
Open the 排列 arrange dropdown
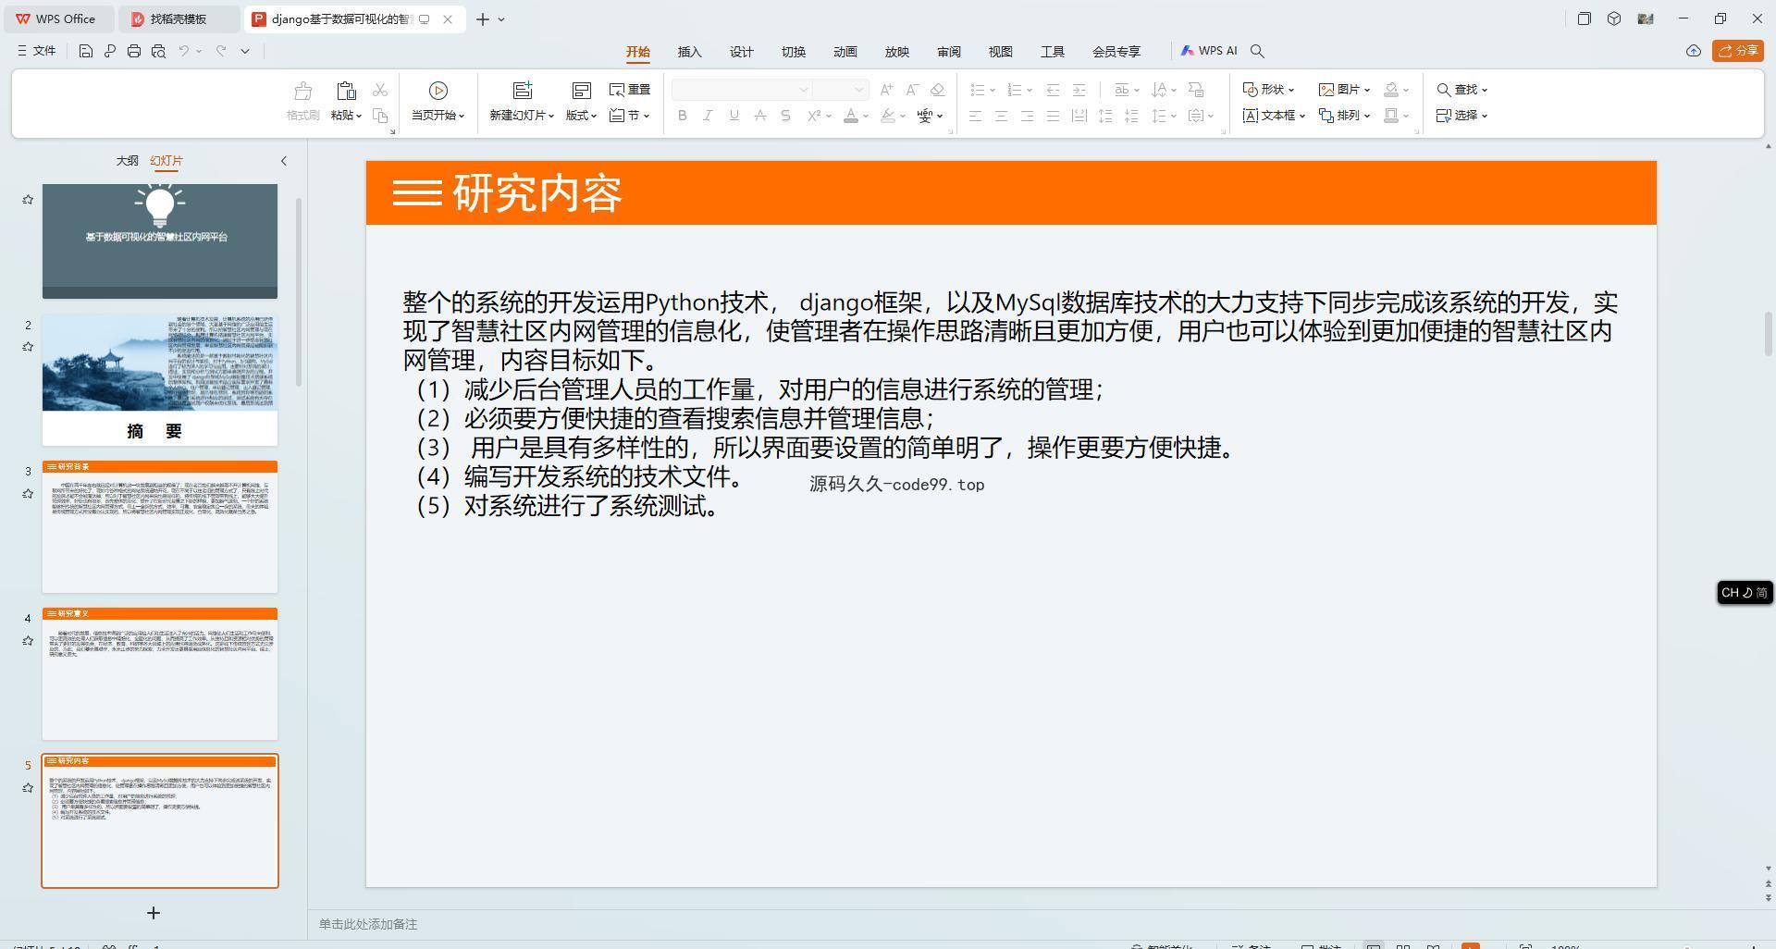point(1344,116)
